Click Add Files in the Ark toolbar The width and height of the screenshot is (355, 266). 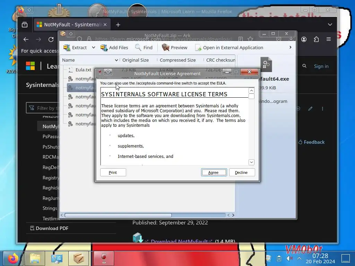114,47
